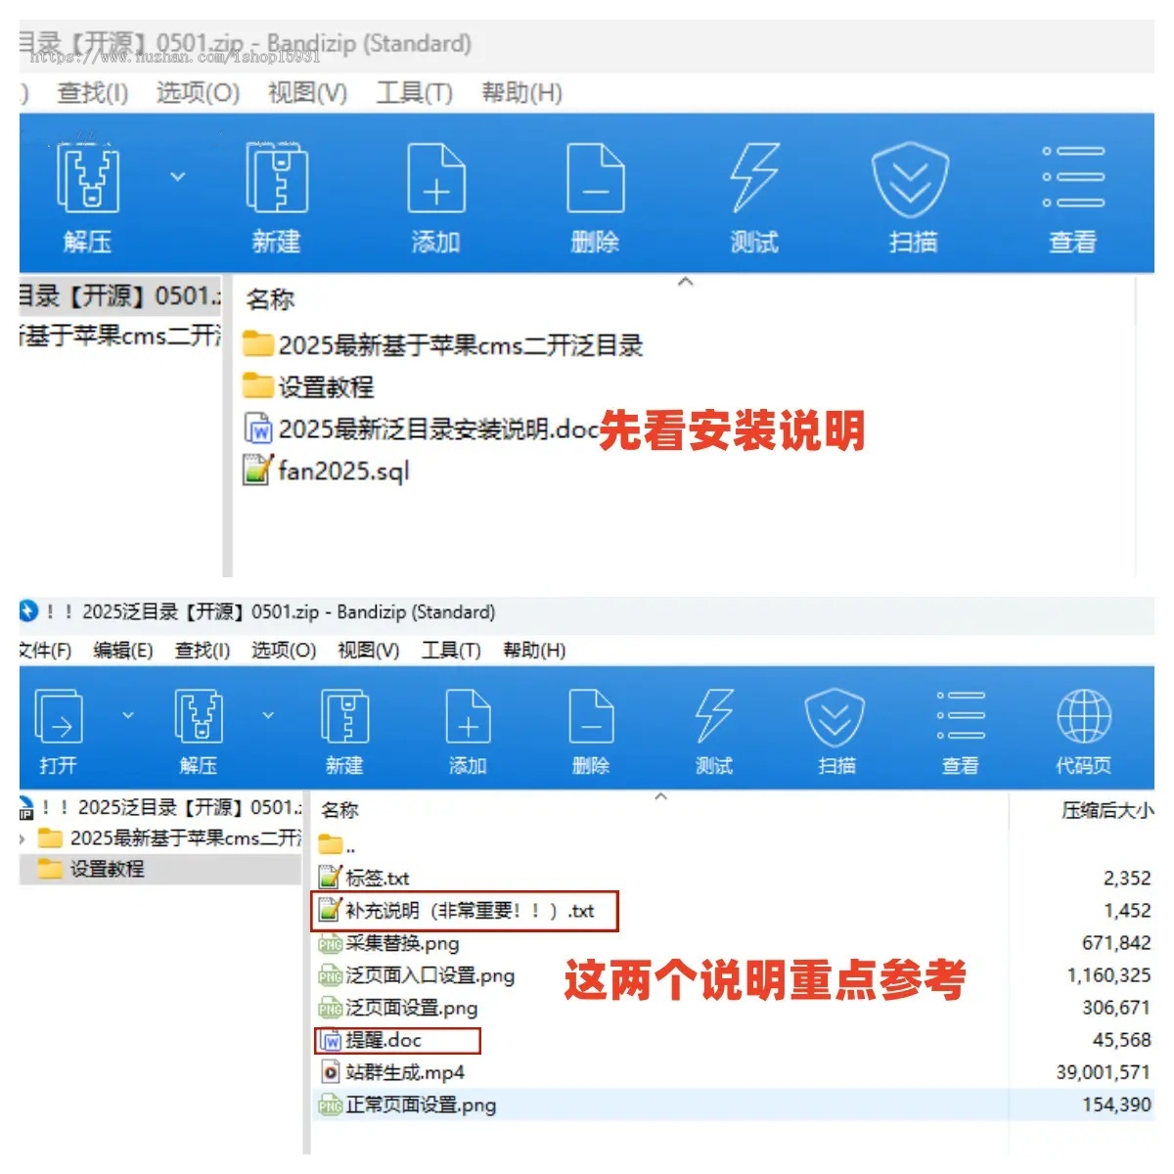Screen dimensions: 1174x1174
Task: Click the fan2025.sql file icon
Action: pos(257,471)
